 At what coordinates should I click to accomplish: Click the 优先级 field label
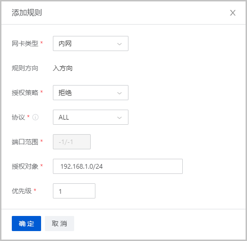pyautogui.click(x=22, y=191)
